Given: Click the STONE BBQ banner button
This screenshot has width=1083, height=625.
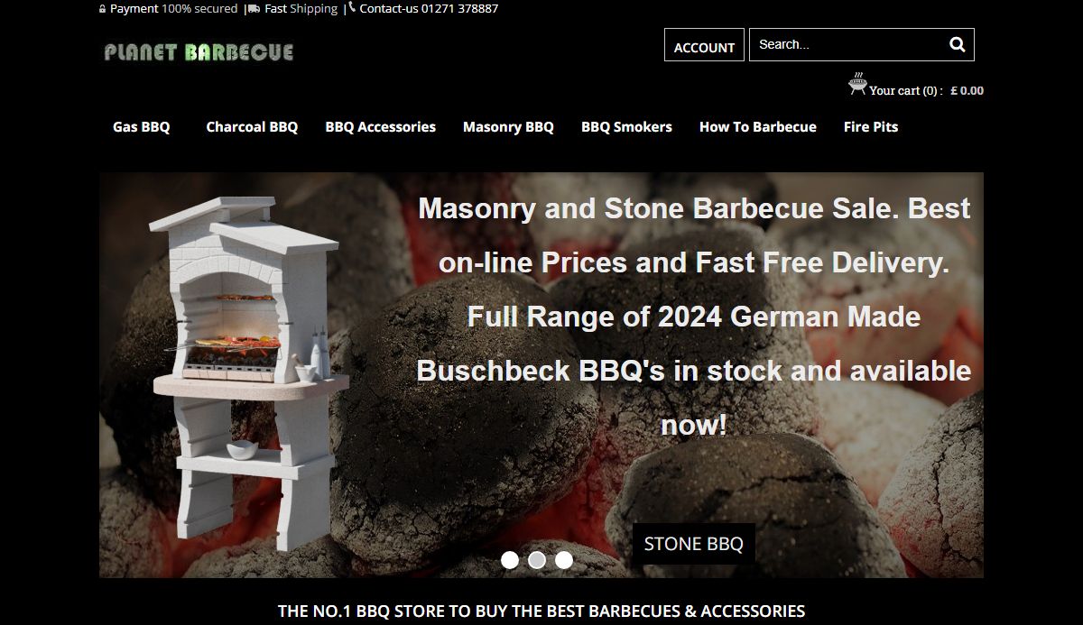Looking at the screenshot, I should (694, 544).
